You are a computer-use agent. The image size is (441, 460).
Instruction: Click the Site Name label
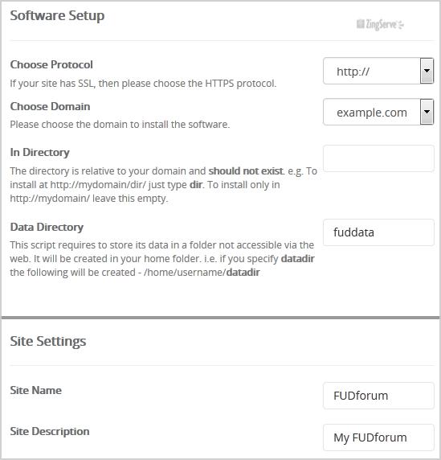[36, 390]
